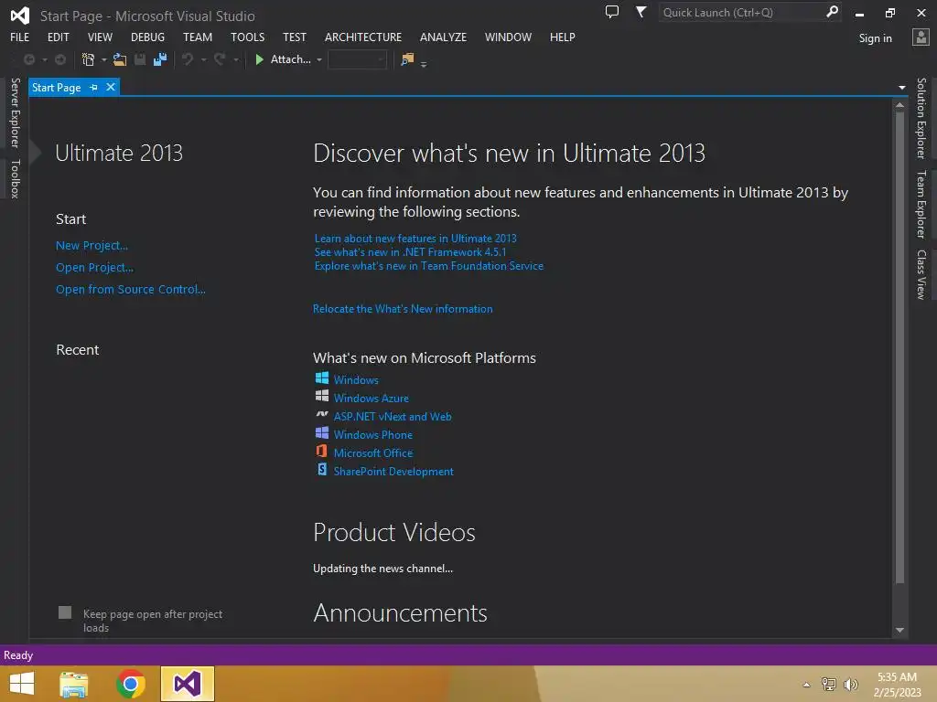
Task: Click the Undo toolbar icon
Action: (188, 59)
